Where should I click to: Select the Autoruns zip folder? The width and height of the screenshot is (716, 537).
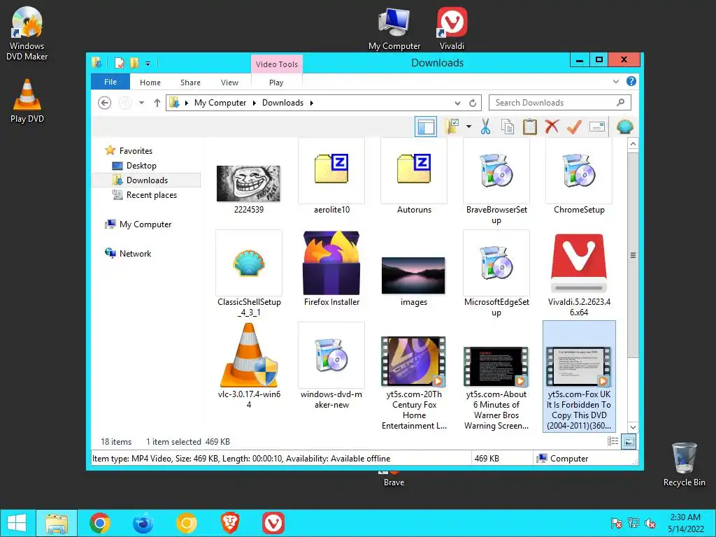[414, 176]
